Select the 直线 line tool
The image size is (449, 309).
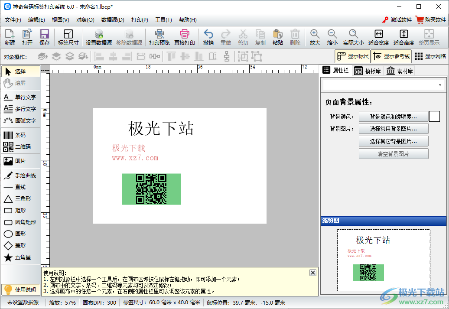[21, 187]
